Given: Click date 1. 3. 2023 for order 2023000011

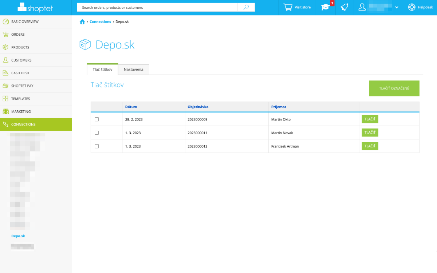Looking at the screenshot, I should (133, 133).
